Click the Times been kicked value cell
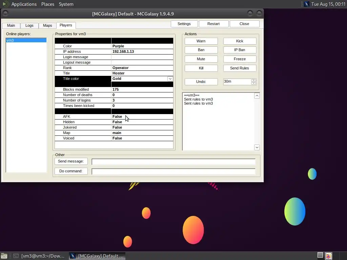347x260 pixels. [142, 106]
